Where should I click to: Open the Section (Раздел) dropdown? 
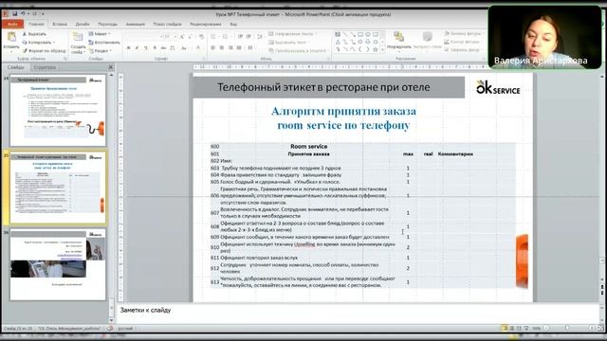(101, 50)
